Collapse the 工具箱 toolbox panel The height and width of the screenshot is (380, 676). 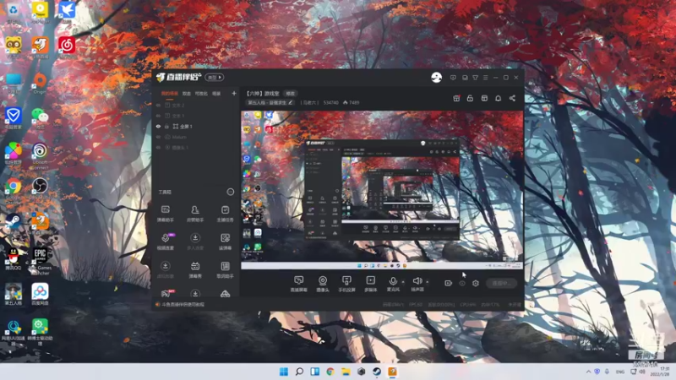(x=231, y=192)
